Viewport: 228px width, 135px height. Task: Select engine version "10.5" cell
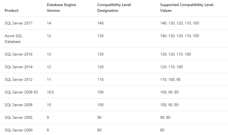point(50,92)
